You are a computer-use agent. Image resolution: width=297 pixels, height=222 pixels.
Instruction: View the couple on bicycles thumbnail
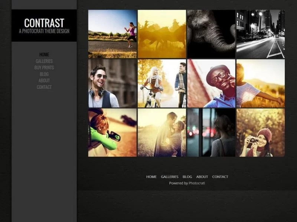pos(161,82)
